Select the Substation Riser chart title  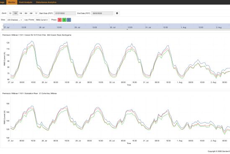point(29,93)
